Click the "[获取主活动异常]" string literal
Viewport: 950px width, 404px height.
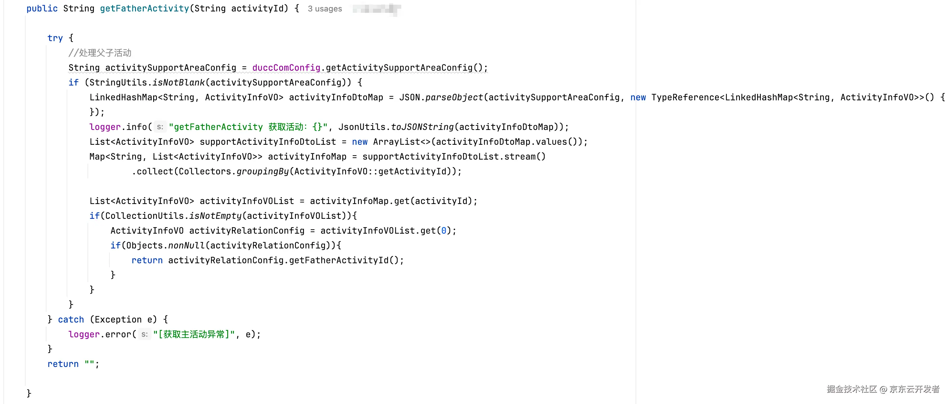[194, 334]
